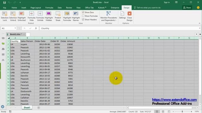Click the Select All corner triangle

point(9,38)
